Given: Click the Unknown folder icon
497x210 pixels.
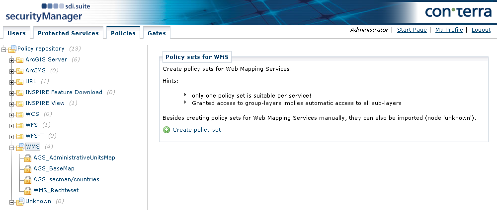Looking at the screenshot, I should pyautogui.click(x=20, y=202).
